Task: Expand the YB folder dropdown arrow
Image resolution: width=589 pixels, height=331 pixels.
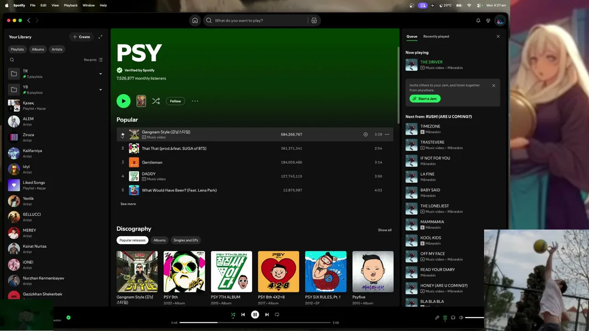Action: coord(100,90)
